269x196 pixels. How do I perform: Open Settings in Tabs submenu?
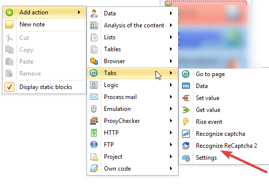206,158
